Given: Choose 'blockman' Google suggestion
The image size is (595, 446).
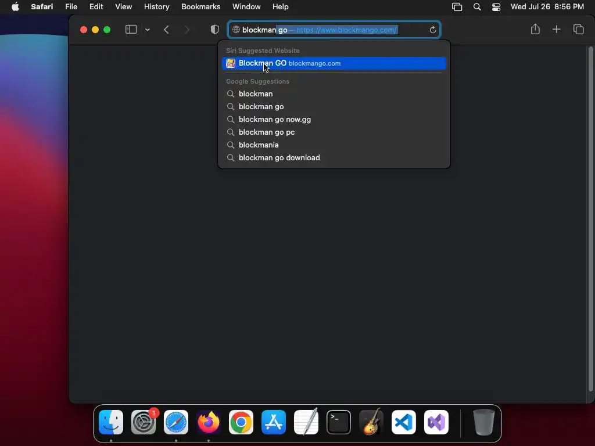Looking at the screenshot, I should coord(334,93).
